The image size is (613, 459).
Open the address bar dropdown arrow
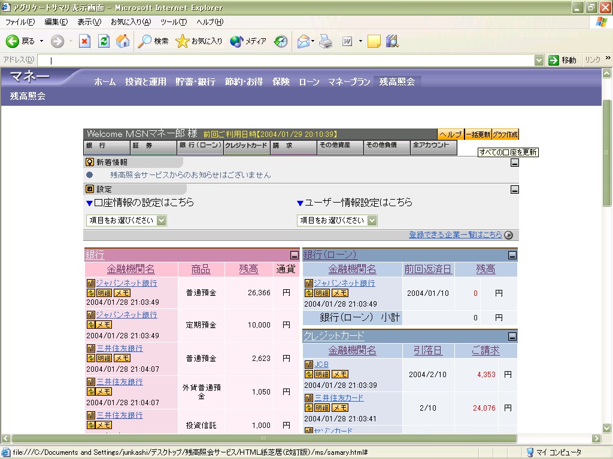pyautogui.click(x=539, y=60)
